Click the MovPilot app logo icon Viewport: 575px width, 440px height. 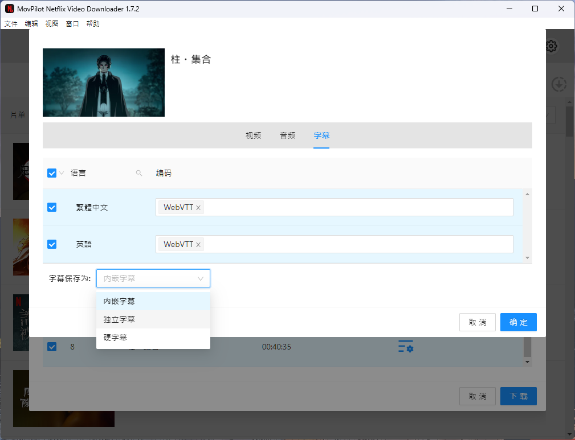(x=9, y=9)
